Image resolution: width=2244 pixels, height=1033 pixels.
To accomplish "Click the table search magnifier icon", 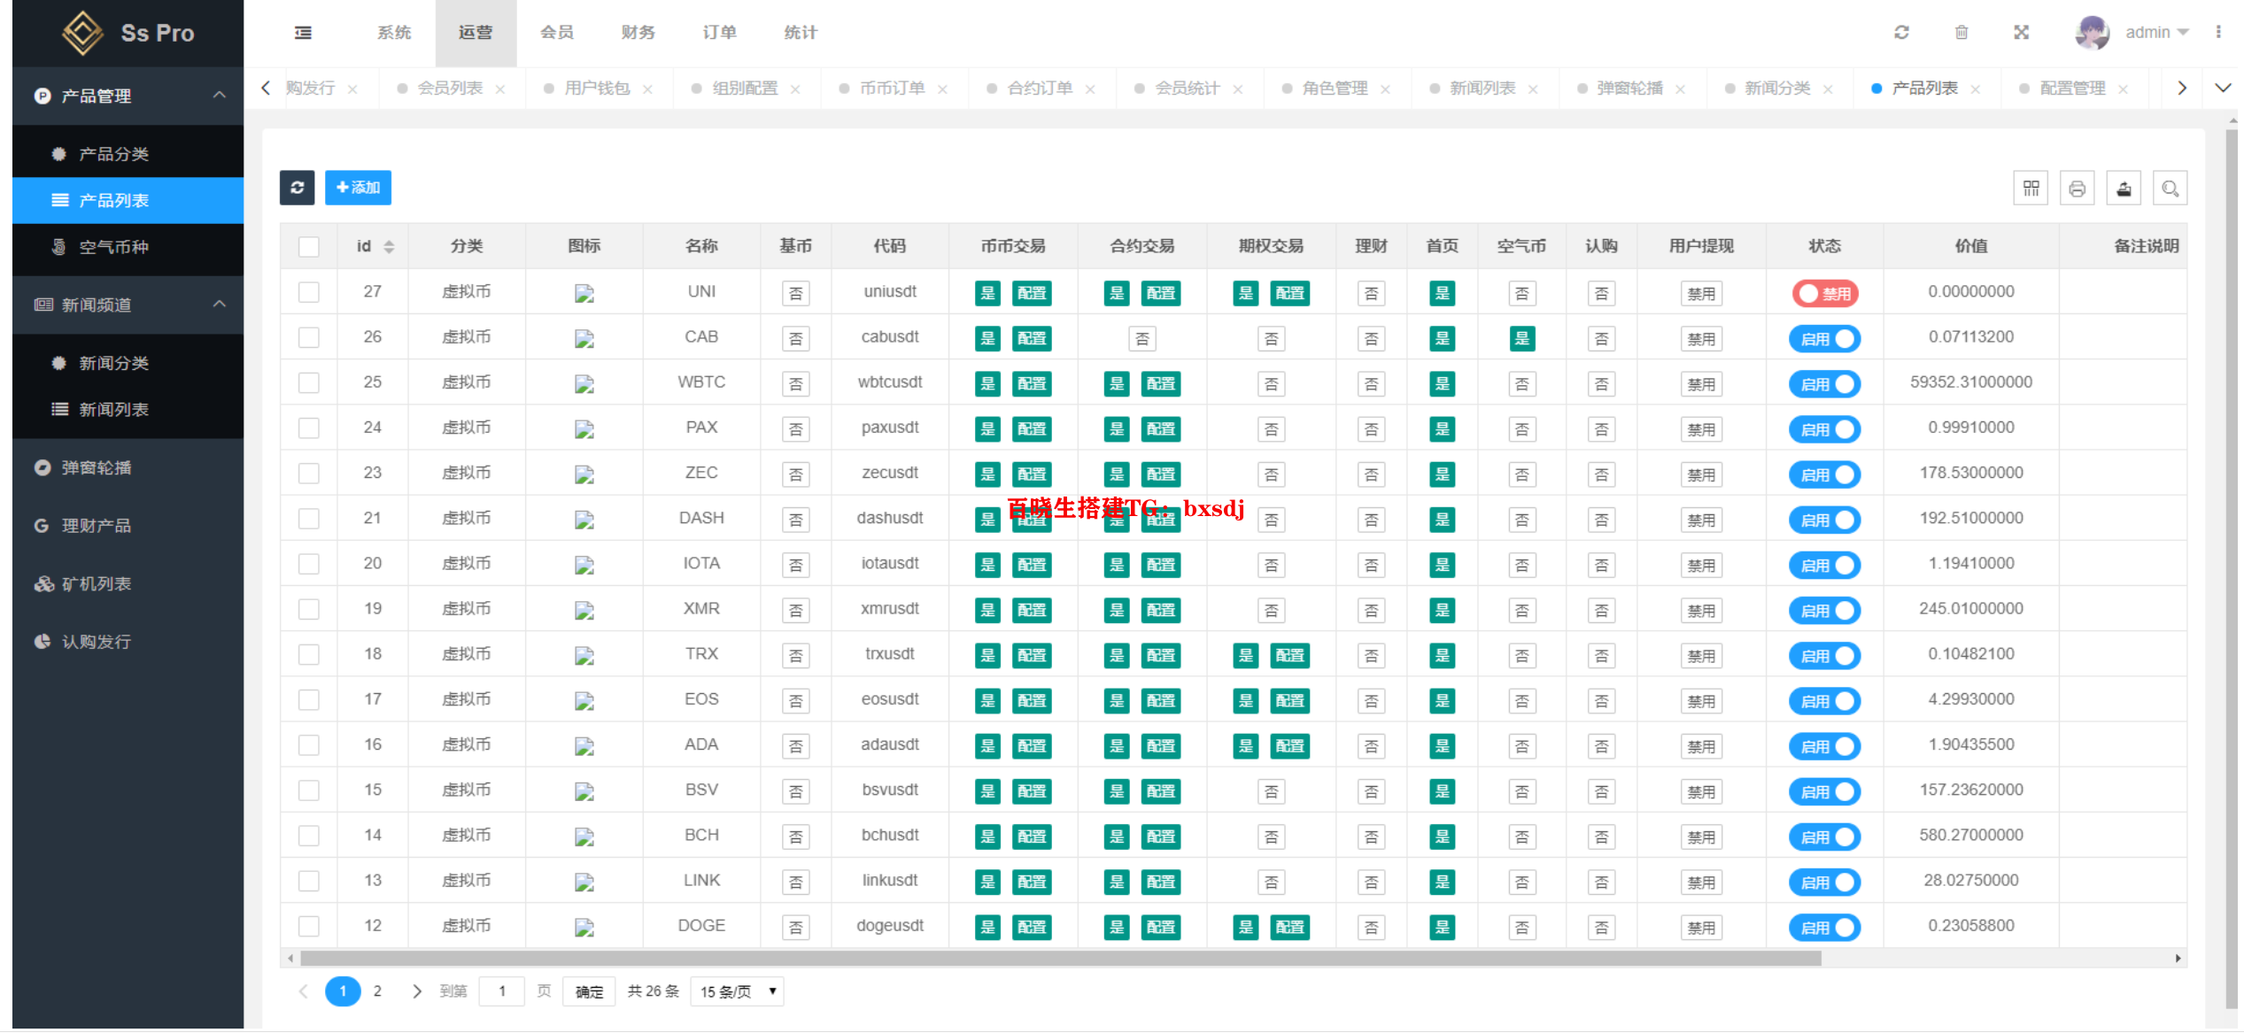I will 2170,189.
